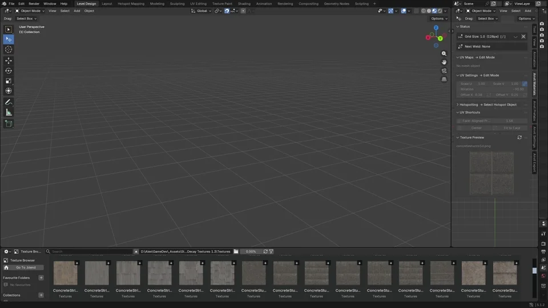The height and width of the screenshot is (308, 548).
Task: Click the filter funnel icon in Texture Browser
Action: pyautogui.click(x=271, y=252)
